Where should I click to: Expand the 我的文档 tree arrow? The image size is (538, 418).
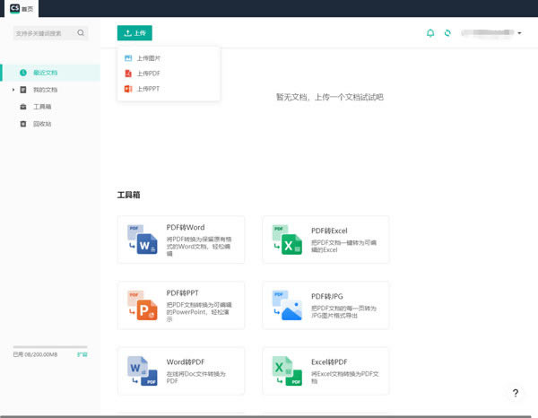point(13,90)
